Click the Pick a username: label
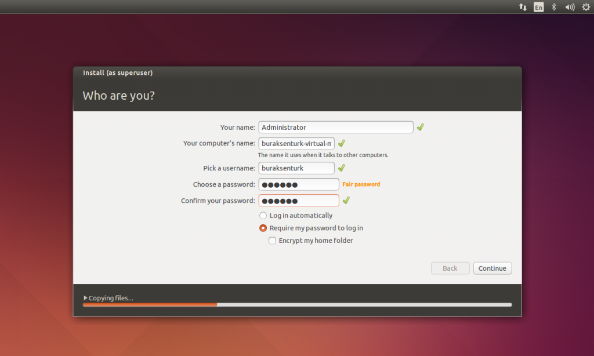594x356 pixels. [x=229, y=168]
